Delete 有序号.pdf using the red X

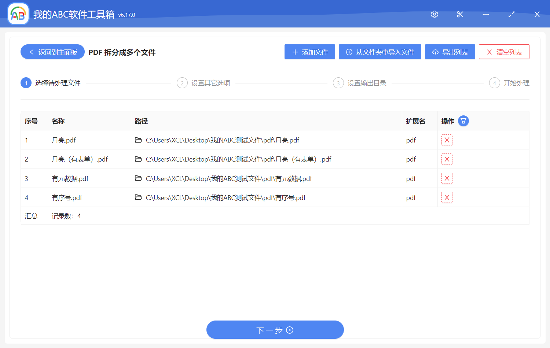click(x=447, y=197)
